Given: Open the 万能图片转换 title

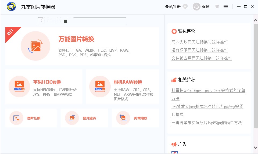Looking at the screenshot, I should (76, 39).
